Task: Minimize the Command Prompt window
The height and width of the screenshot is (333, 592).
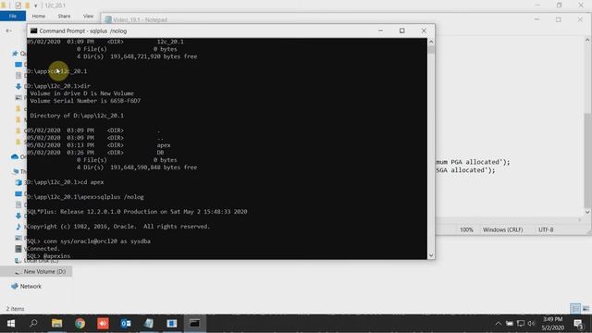Action: pyautogui.click(x=380, y=31)
